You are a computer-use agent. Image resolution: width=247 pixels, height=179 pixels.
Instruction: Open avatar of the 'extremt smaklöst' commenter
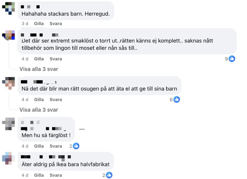click(9, 35)
